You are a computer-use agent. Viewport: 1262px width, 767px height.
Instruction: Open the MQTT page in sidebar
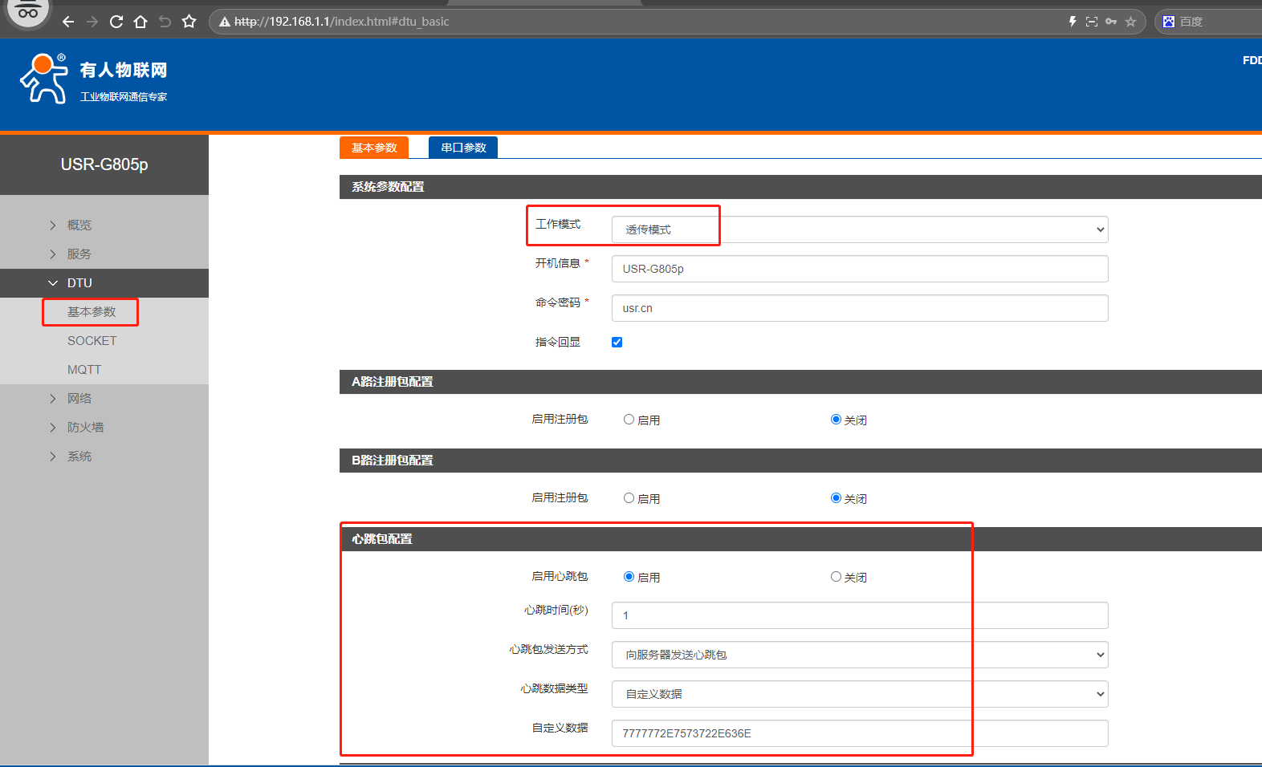tap(84, 370)
